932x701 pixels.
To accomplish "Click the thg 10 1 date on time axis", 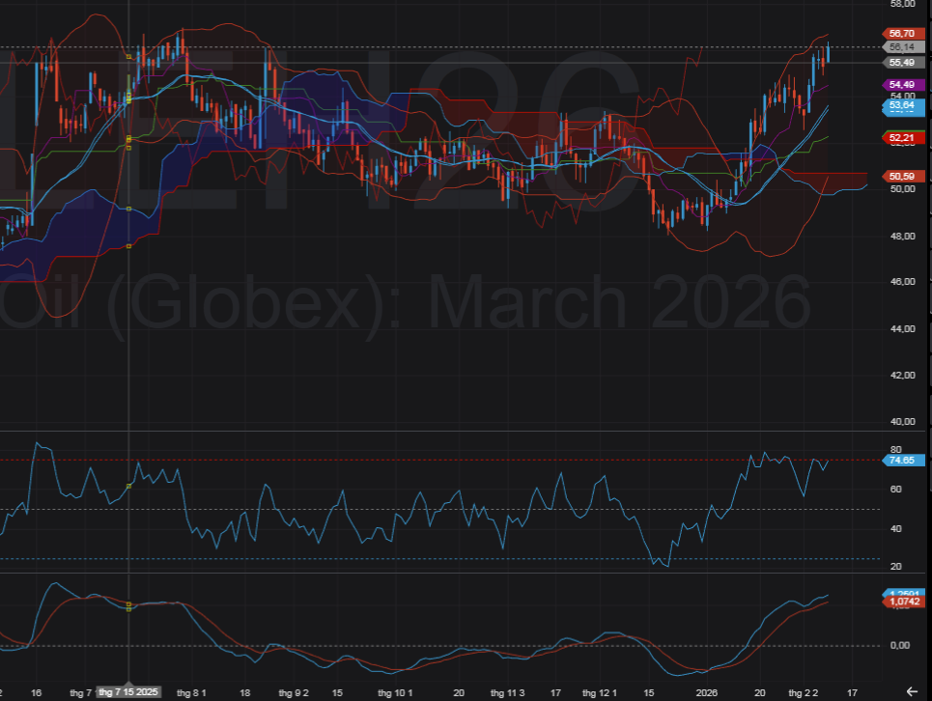I will (x=395, y=692).
